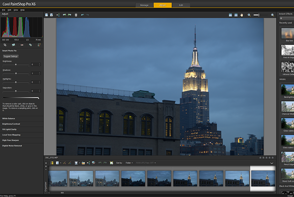294x197 pixels.
Task: Click the zoom in magnifier icon
Action: coord(273,15)
